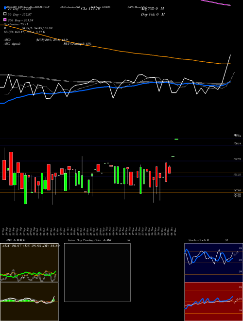This screenshot has height=321, width=243.
Task: Select the '50 Day = 157.87' legend label
Action: point(19,14)
